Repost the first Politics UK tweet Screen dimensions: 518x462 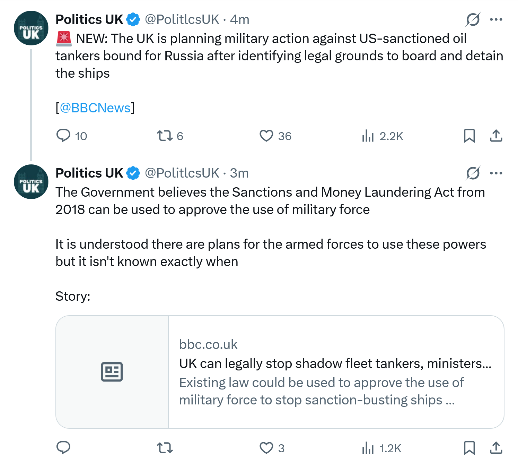click(x=165, y=136)
